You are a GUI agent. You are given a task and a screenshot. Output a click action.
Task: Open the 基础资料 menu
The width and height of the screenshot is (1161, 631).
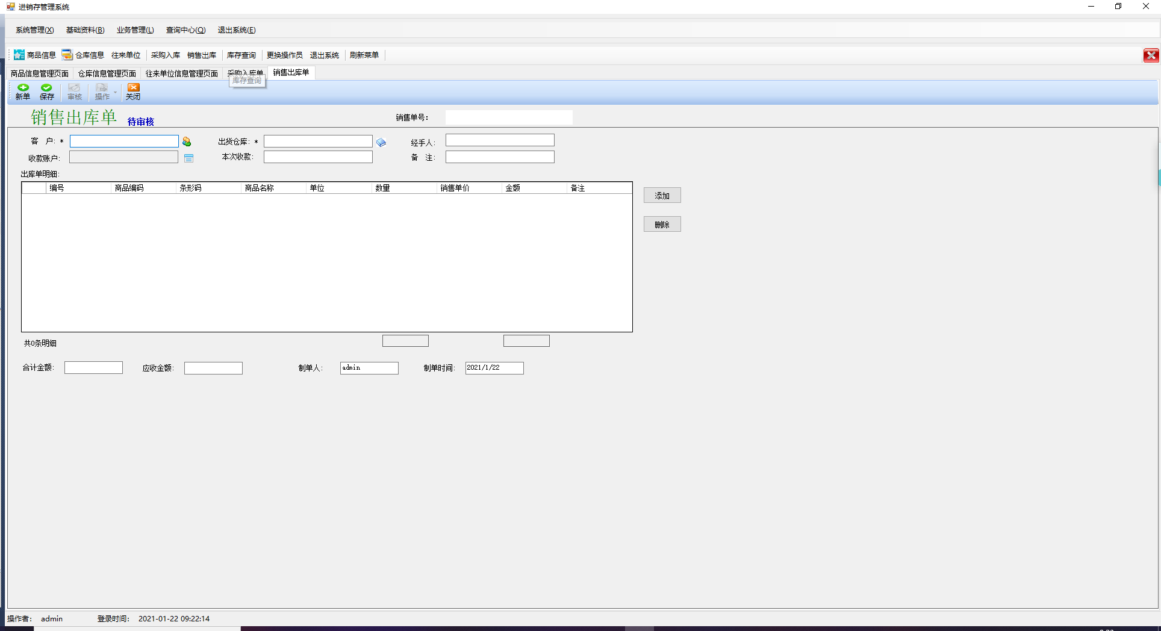point(85,30)
